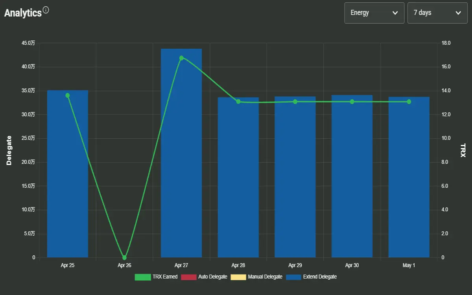
Task: Click the 18.0 right axis value
Action: click(x=447, y=43)
